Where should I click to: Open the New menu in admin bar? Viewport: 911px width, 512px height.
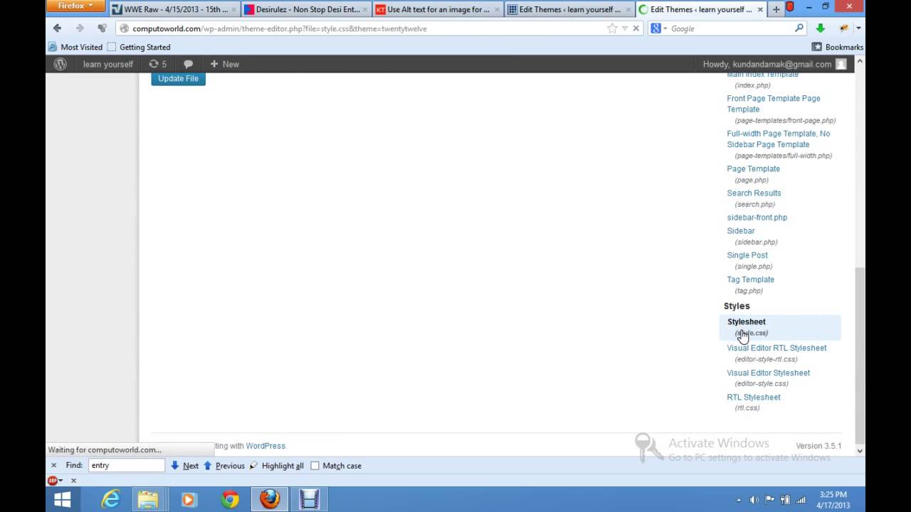(224, 64)
